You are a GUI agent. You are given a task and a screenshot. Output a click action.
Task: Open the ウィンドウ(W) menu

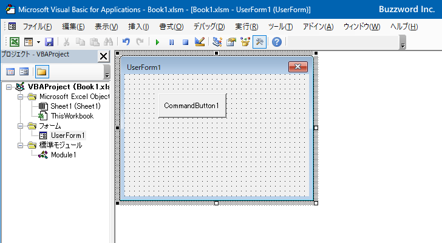[362, 27]
